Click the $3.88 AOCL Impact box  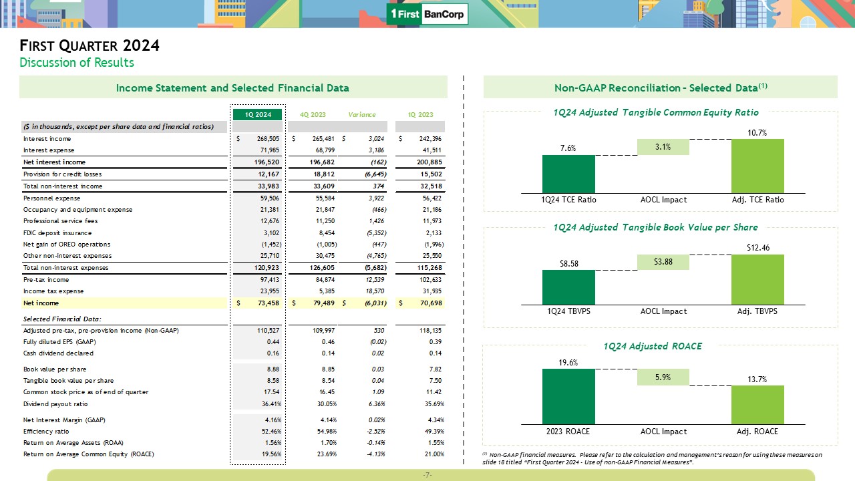[x=663, y=262]
